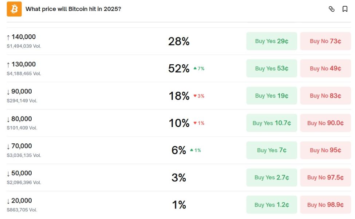355x219 pixels.
Task: Select Buy No 83¢ for 90,000
Action: (x=326, y=96)
